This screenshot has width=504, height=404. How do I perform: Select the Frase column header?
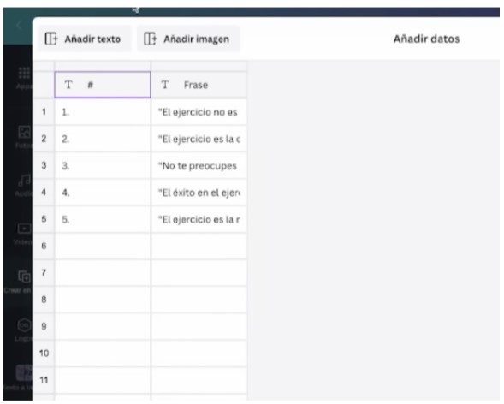point(199,85)
